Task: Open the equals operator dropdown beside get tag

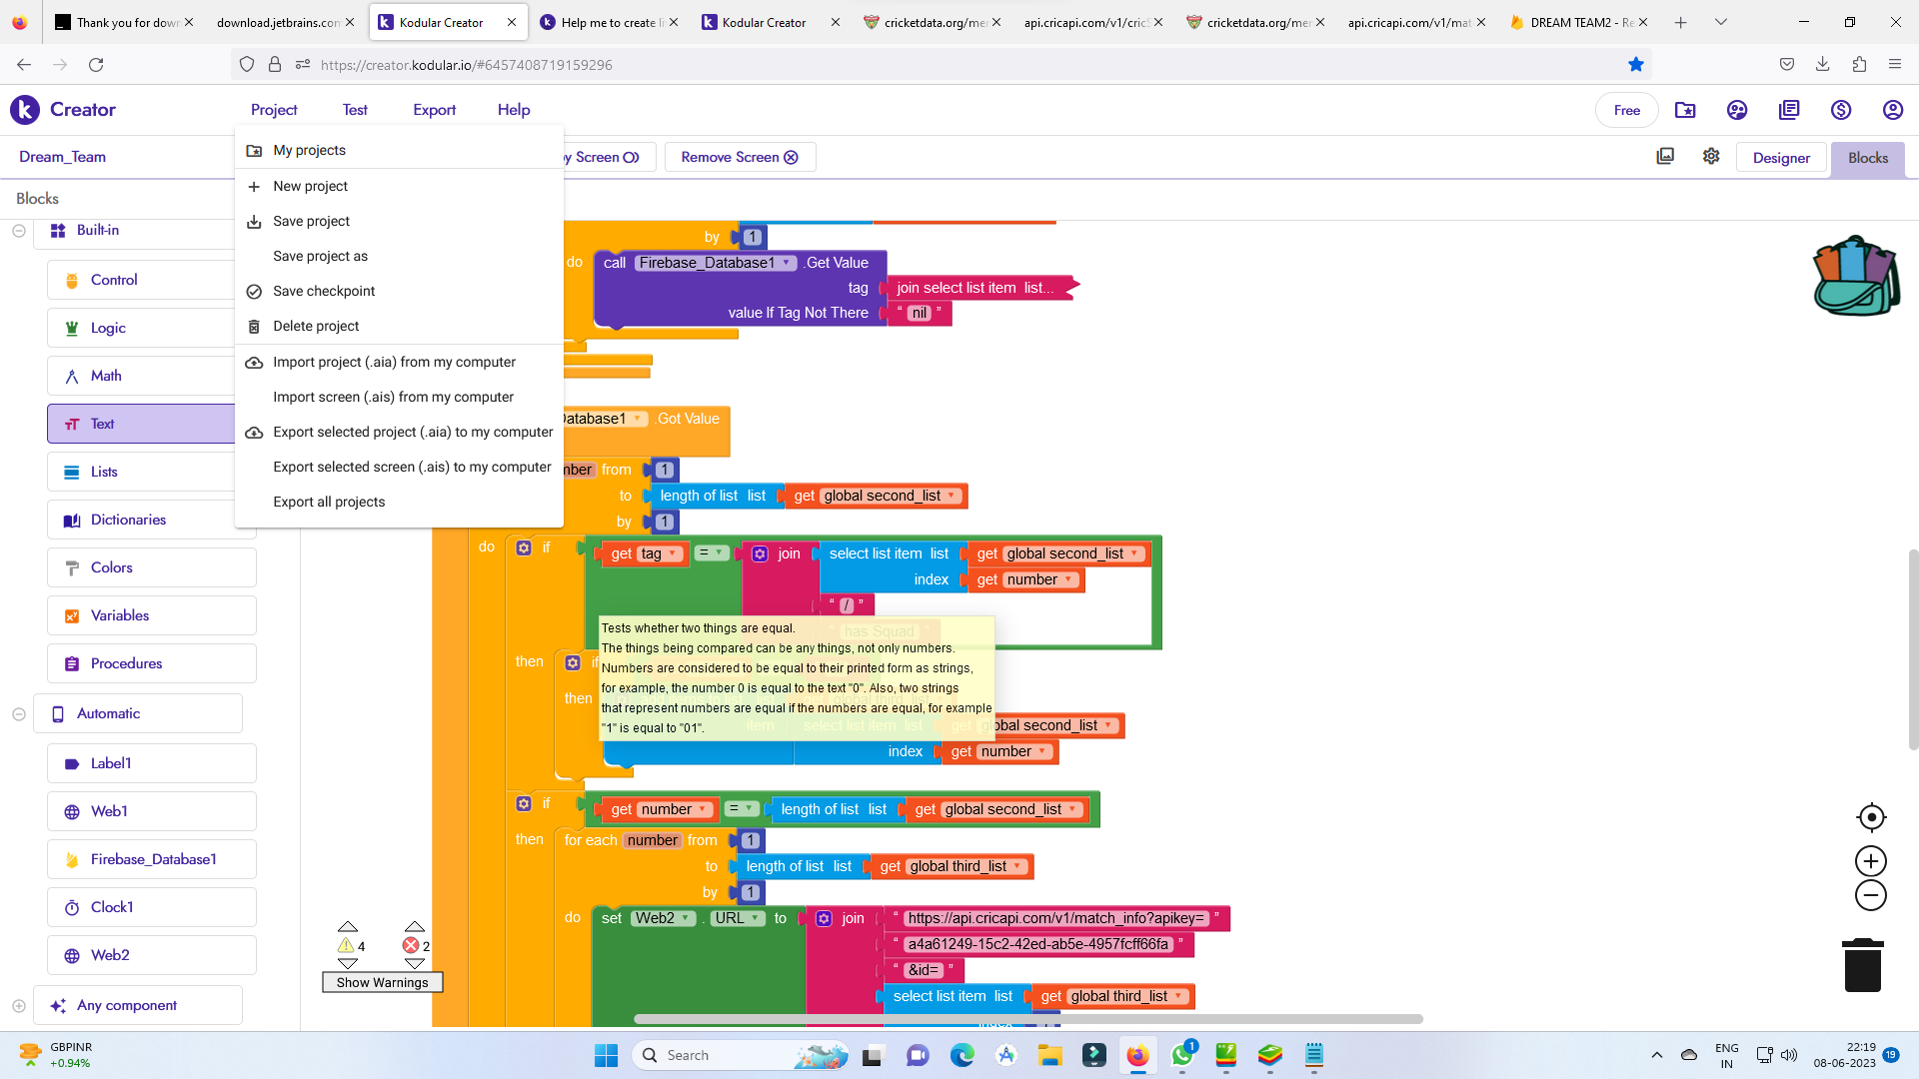Action: (712, 552)
